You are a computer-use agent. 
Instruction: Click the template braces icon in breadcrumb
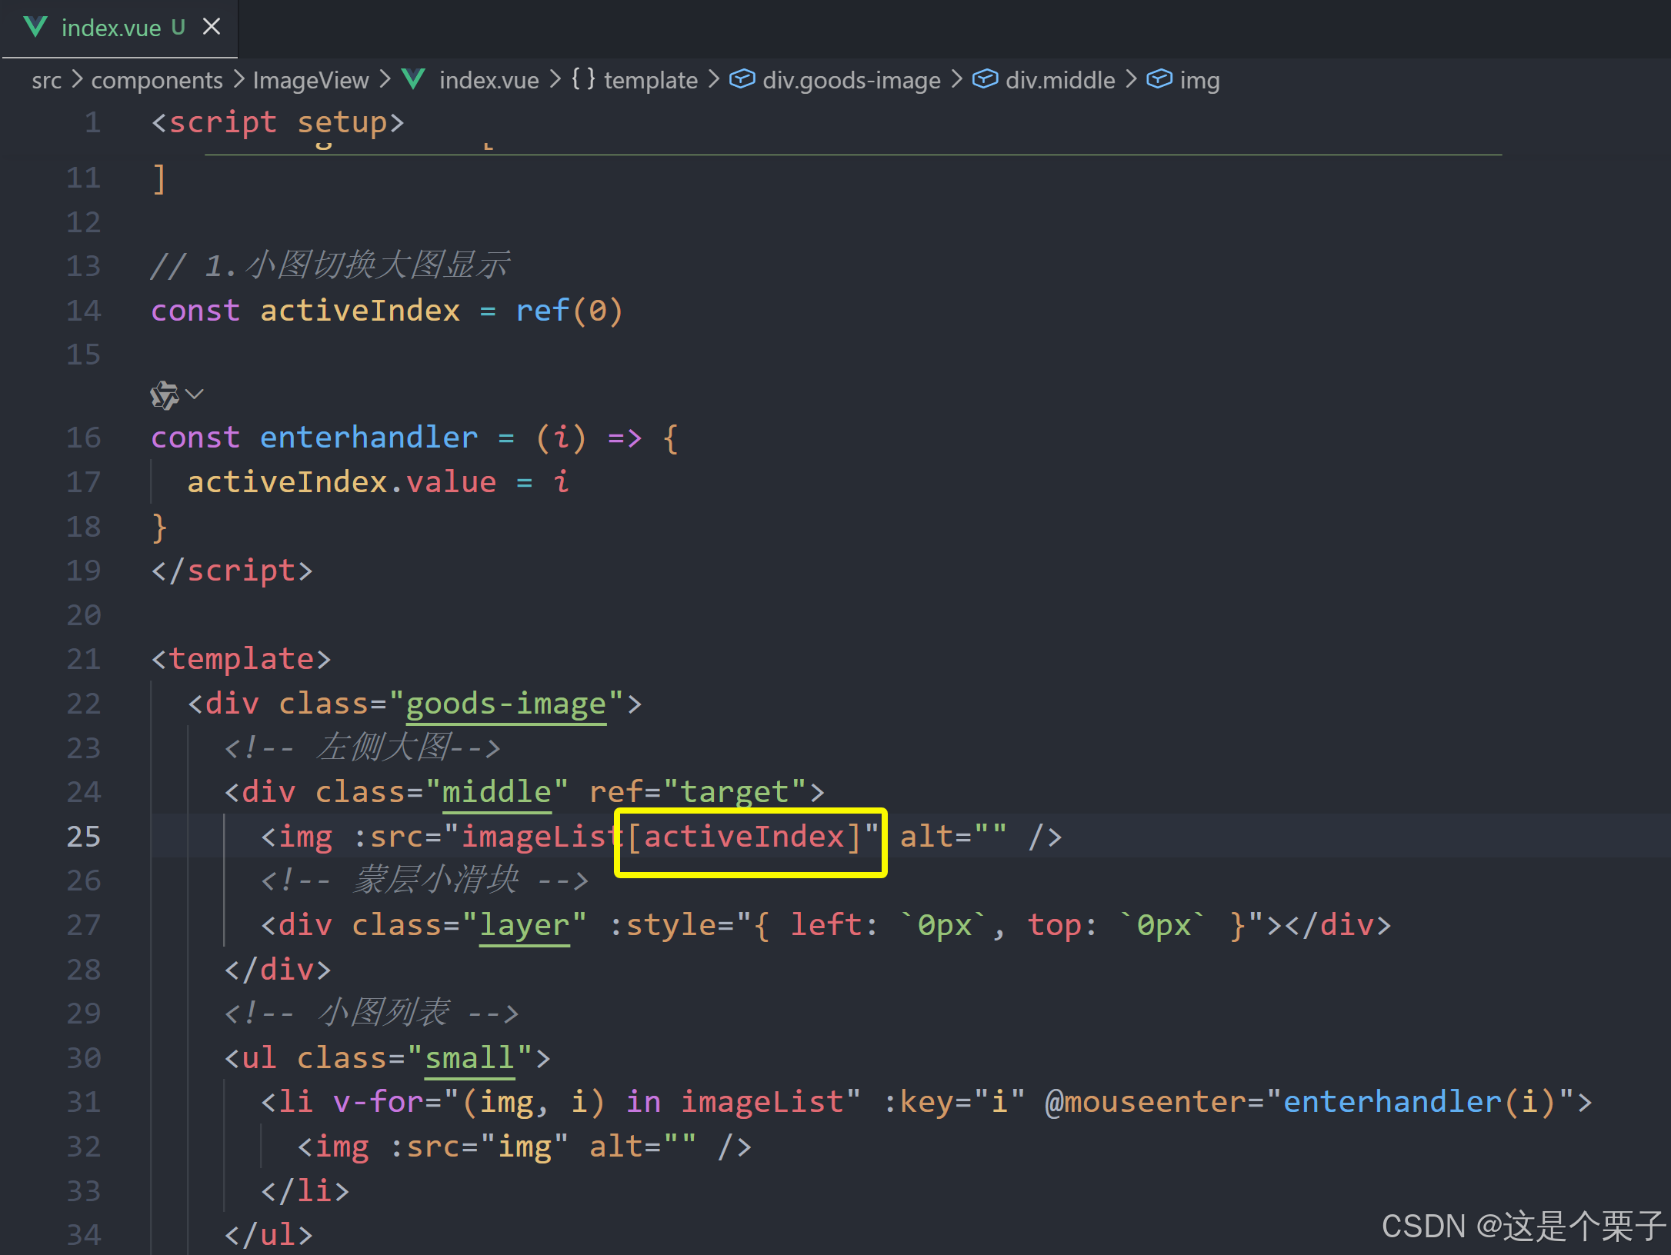pos(582,79)
